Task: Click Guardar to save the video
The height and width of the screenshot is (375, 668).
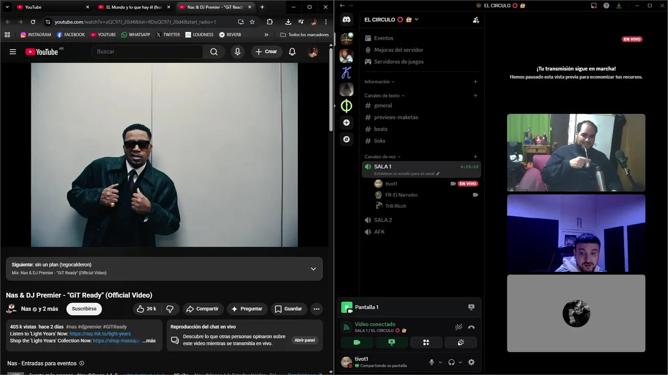Action: (289, 309)
